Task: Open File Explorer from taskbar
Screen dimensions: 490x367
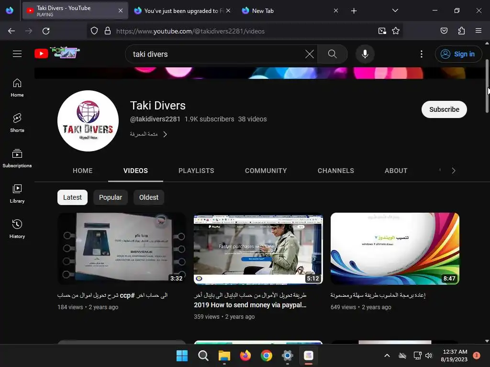Action: (224, 356)
